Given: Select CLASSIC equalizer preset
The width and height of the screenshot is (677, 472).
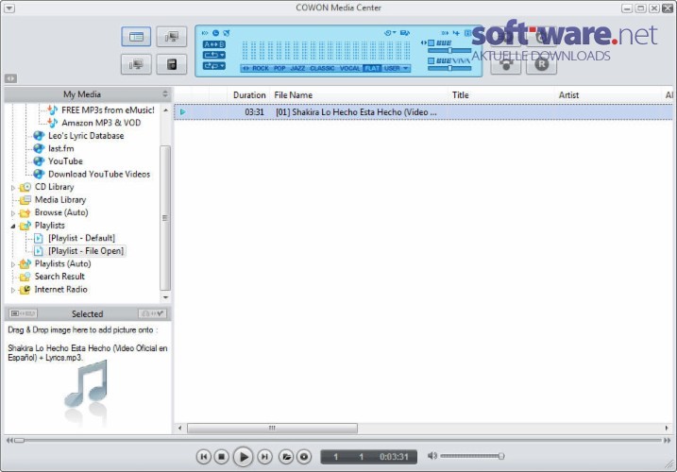Looking at the screenshot, I should tap(322, 68).
